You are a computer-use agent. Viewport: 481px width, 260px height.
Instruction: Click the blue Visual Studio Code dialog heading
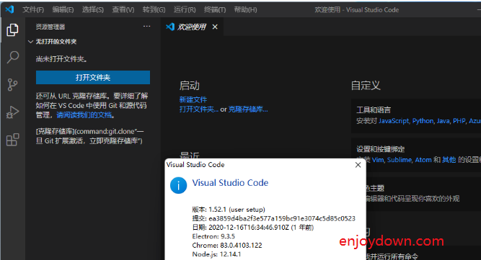click(230, 183)
